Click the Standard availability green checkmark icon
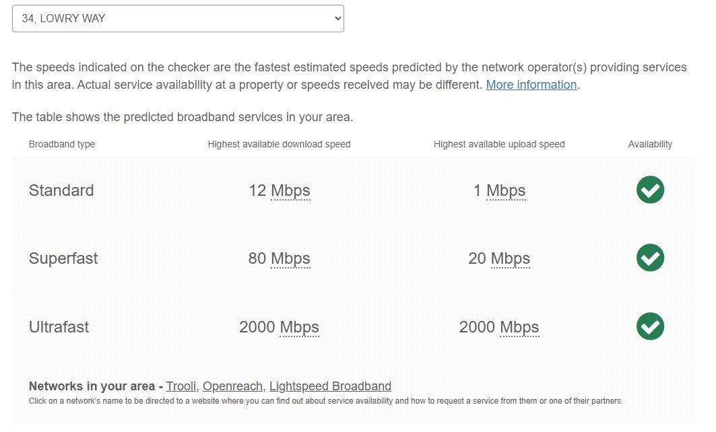This screenshot has height=432, width=716. [x=650, y=190]
